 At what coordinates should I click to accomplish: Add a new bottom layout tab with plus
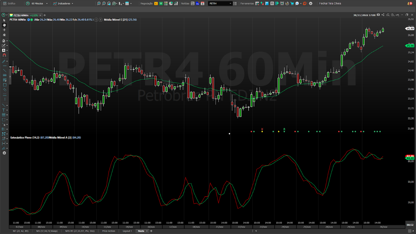coord(151,231)
